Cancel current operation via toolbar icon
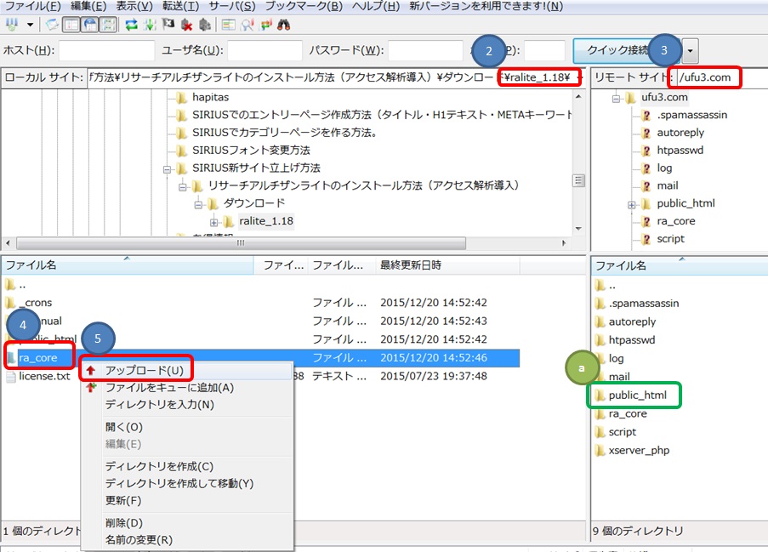This screenshot has width=768, height=552. point(168,25)
